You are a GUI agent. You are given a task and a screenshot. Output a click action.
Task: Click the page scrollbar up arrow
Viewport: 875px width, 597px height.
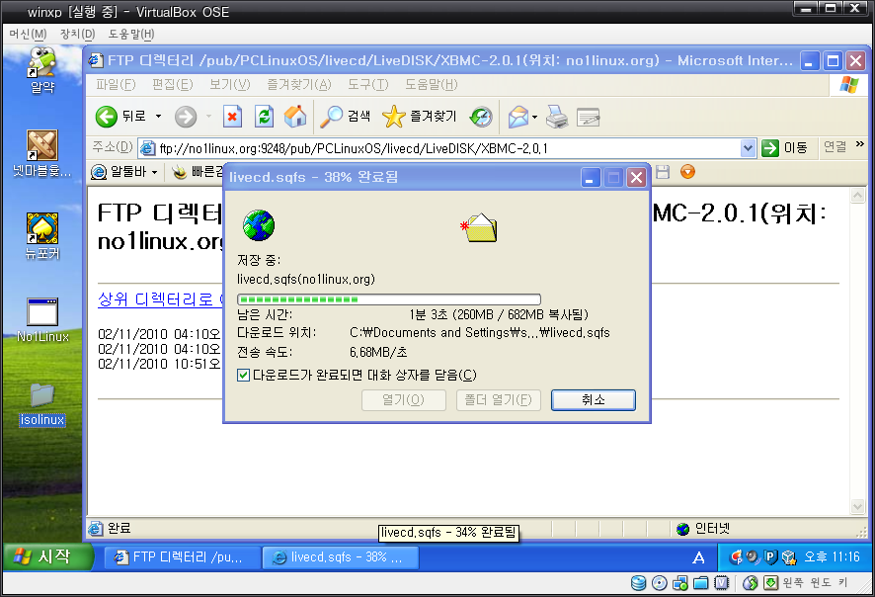857,196
